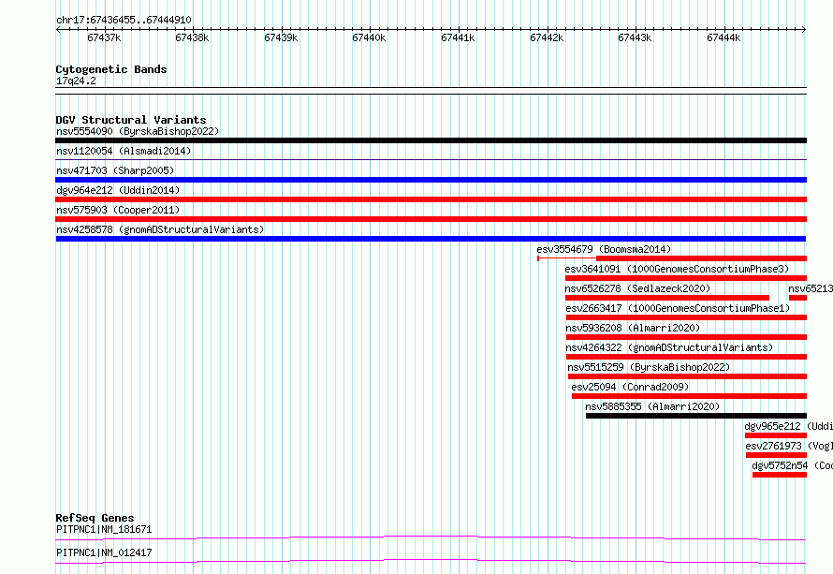Click the red bar under dgv964e212

431,199
